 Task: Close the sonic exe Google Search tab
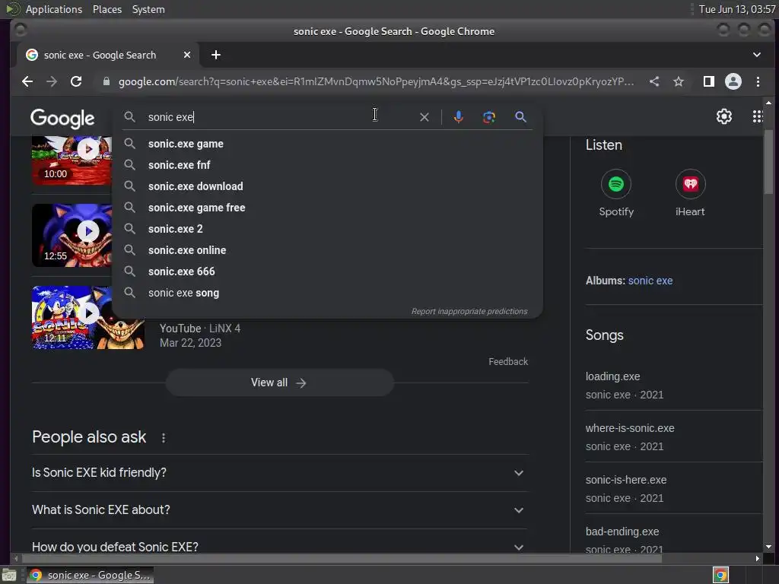pos(187,55)
